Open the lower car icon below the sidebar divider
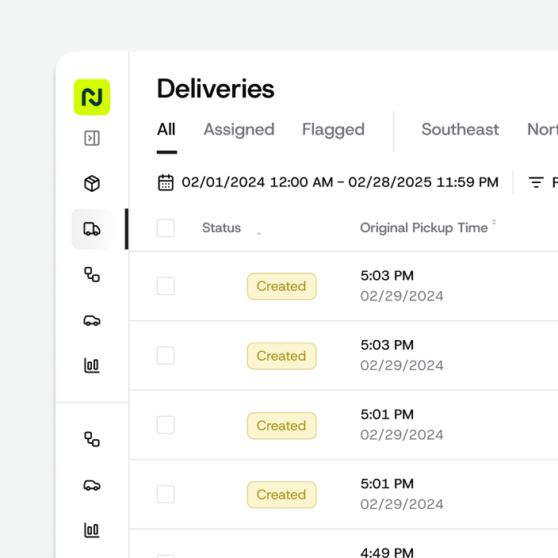 (92, 485)
